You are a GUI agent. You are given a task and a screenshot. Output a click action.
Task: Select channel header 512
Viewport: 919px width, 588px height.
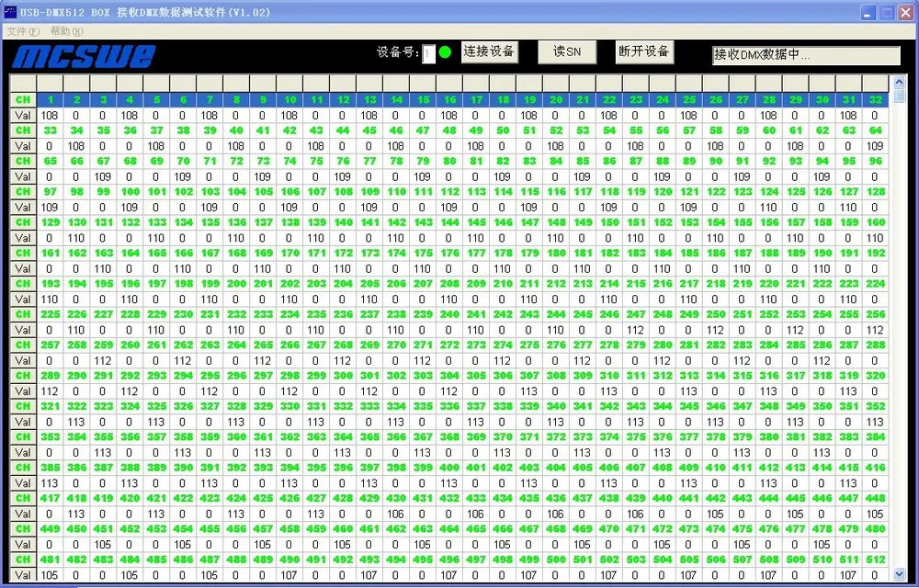875,560
